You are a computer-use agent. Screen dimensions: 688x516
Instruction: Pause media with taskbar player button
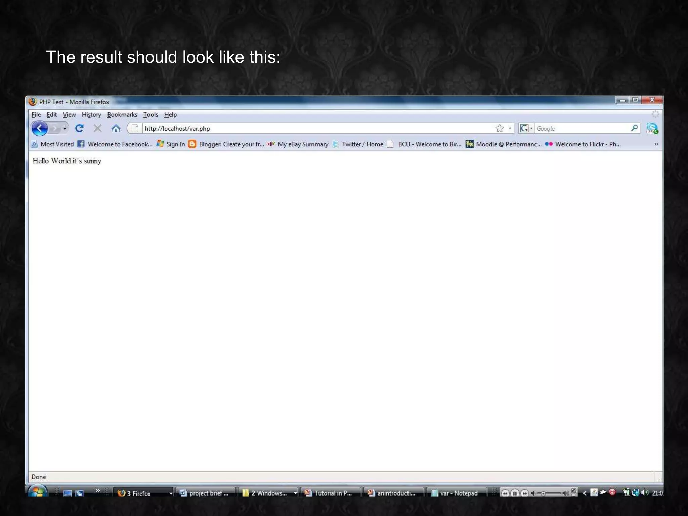515,493
